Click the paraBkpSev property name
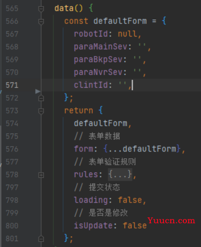The image size is (201, 247). (x=98, y=59)
